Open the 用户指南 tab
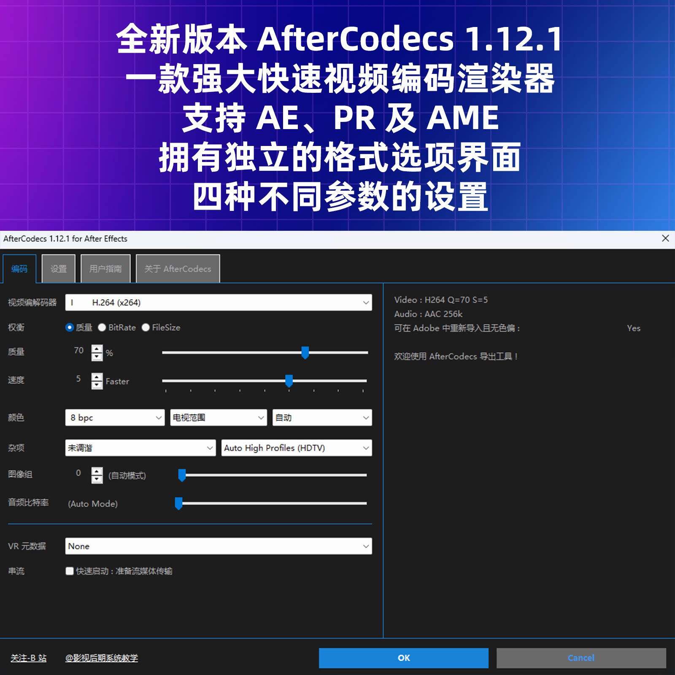 [105, 269]
